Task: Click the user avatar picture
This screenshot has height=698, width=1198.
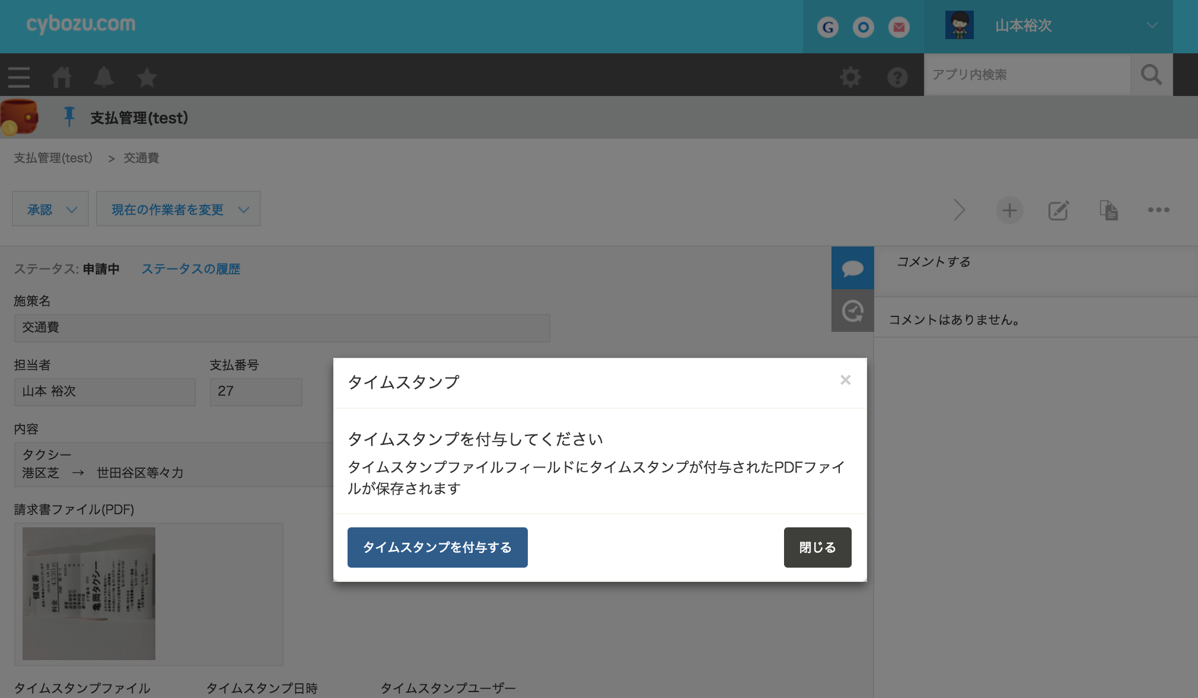Action: pos(959,25)
